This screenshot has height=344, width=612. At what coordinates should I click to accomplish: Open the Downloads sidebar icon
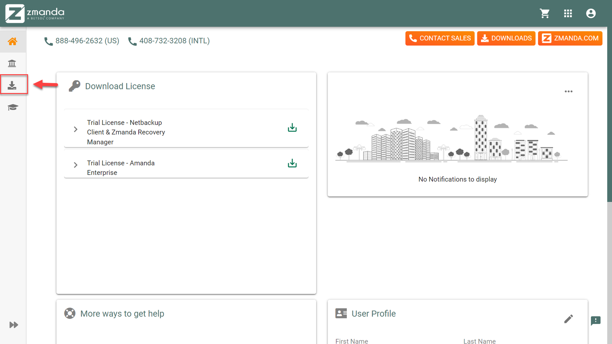(12, 85)
